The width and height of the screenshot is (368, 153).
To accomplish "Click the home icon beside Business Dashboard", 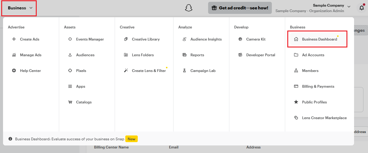I will click(296, 39).
